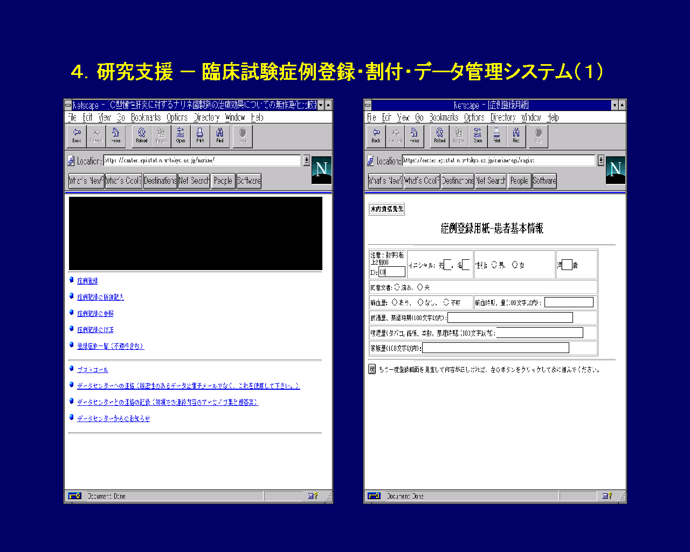Open the Bookmarks menu in left Netscape window

coord(146,118)
